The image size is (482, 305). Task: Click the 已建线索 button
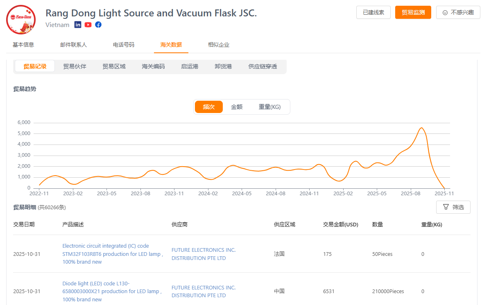point(373,12)
